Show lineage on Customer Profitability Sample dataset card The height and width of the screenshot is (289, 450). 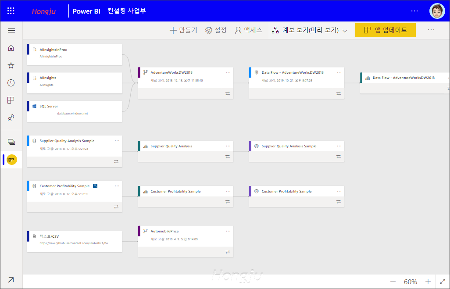116,207
